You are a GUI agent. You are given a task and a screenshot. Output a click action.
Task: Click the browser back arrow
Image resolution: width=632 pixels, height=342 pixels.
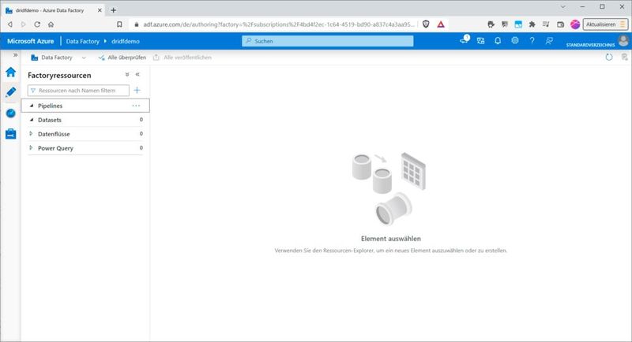coord(10,24)
